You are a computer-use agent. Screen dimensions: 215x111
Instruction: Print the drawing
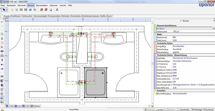click(x=30, y=9)
